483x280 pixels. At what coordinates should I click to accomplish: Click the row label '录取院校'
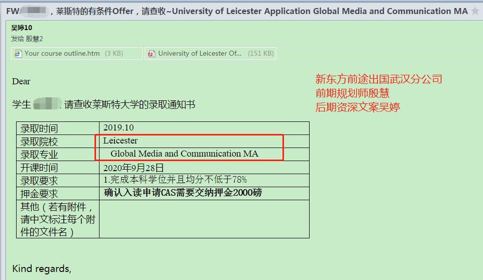(39, 142)
